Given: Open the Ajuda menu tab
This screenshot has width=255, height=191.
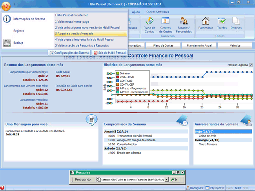Looking at the screenshot, I should tap(136, 12).
